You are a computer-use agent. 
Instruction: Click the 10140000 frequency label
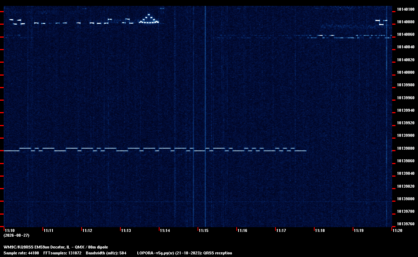pos(406,72)
